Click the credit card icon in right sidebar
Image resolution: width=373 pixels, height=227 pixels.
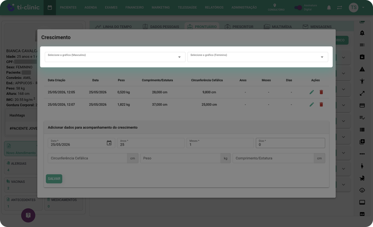click(362, 105)
